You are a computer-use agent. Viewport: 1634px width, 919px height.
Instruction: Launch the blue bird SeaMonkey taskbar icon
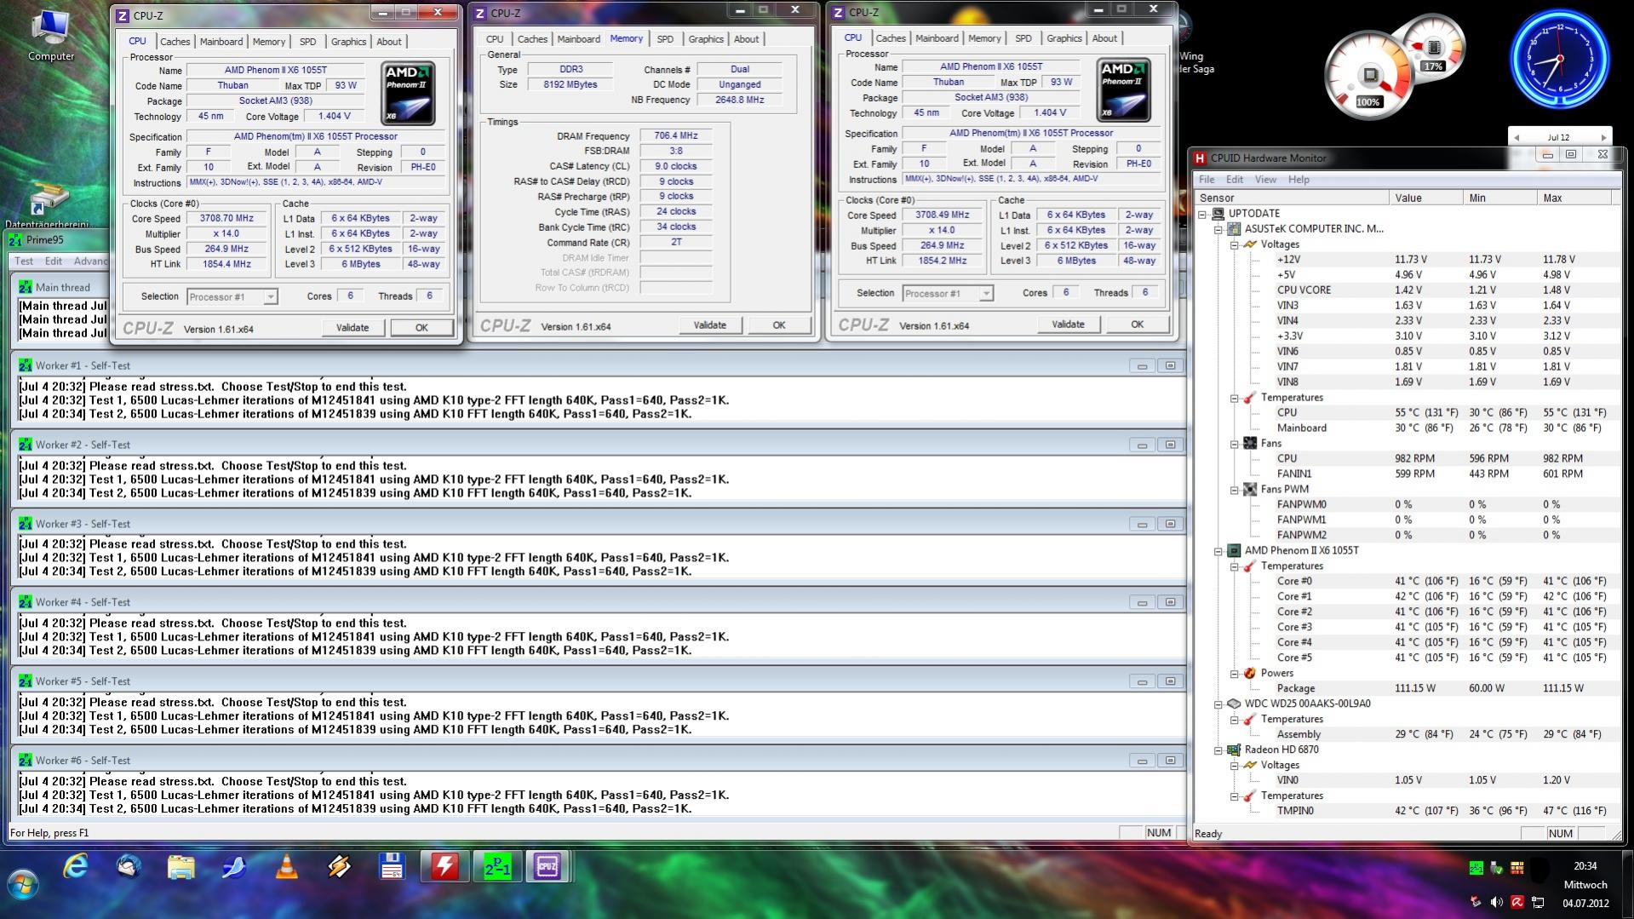pyautogui.click(x=233, y=867)
